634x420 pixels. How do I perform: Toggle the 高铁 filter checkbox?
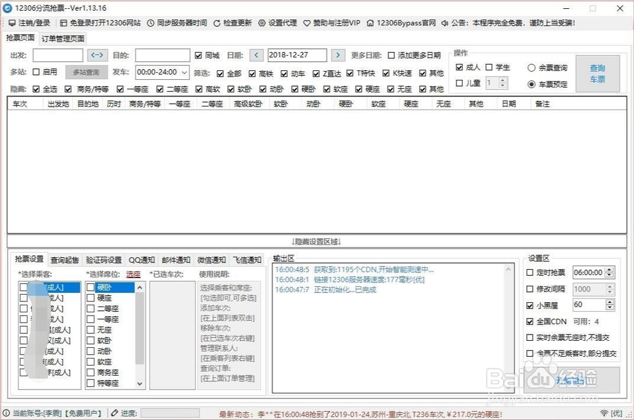(x=252, y=73)
